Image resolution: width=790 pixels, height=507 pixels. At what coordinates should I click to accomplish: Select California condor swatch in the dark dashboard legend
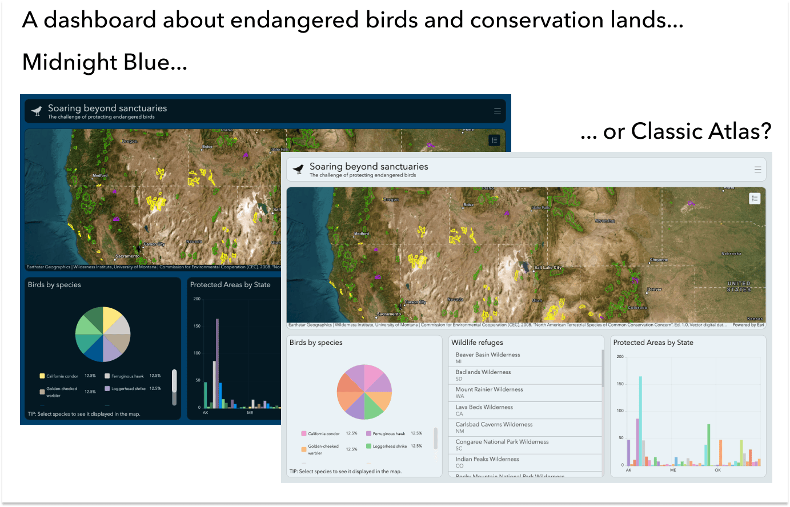(42, 376)
